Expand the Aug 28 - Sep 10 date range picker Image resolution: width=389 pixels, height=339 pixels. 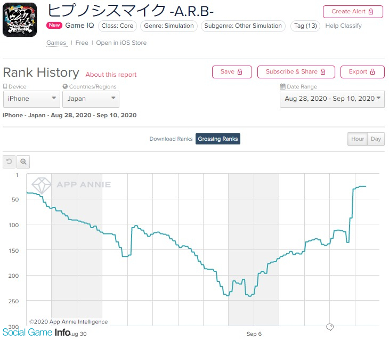pos(332,99)
